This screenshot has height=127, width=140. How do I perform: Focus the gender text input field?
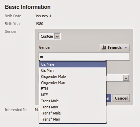pyautogui.click(x=84, y=57)
